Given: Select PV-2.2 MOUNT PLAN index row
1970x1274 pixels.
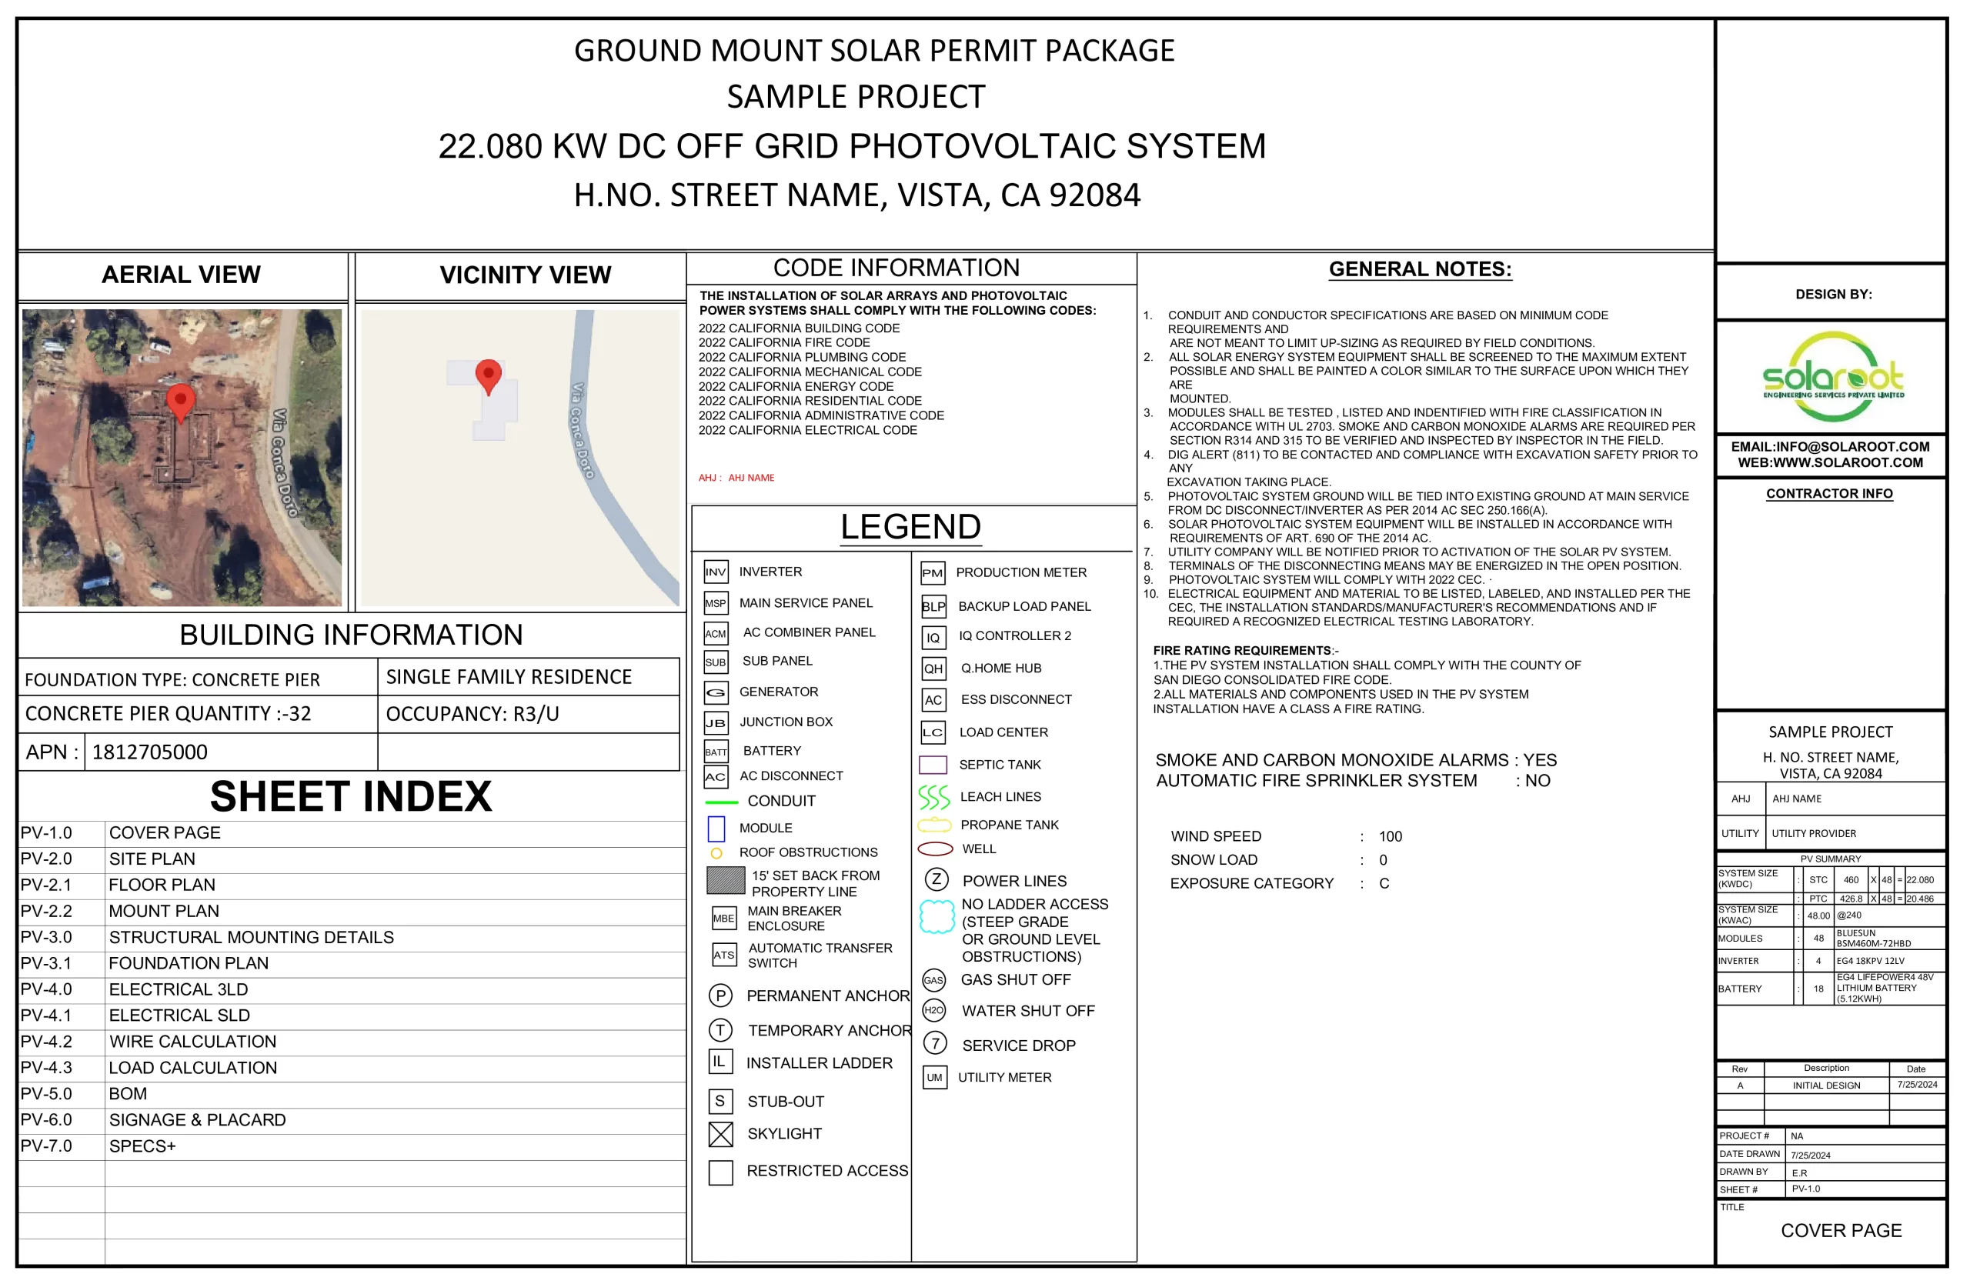Looking at the screenshot, I should pos(352,911).
